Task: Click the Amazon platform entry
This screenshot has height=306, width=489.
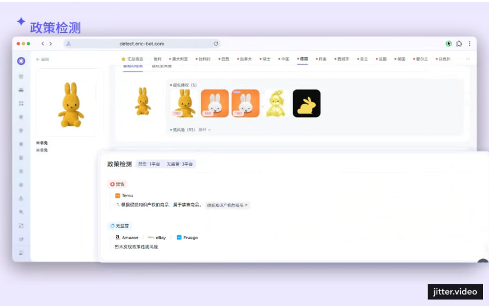Action: 127,238
